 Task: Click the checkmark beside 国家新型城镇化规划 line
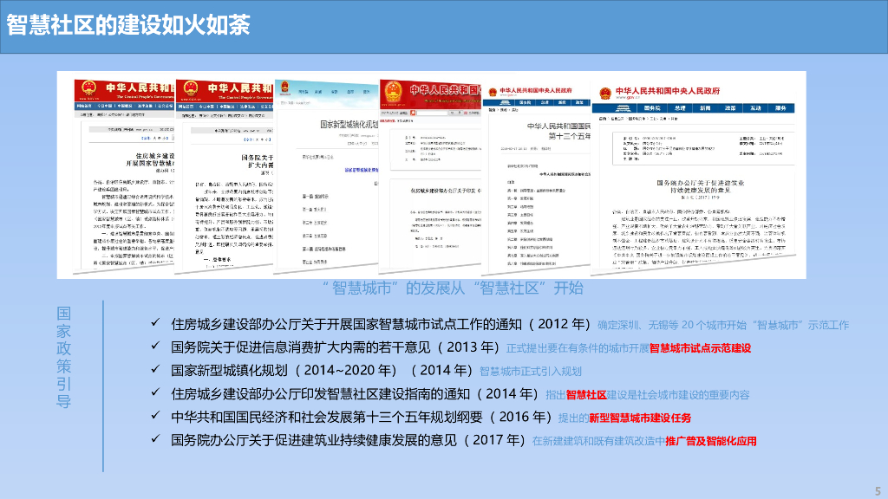[155, 368]
